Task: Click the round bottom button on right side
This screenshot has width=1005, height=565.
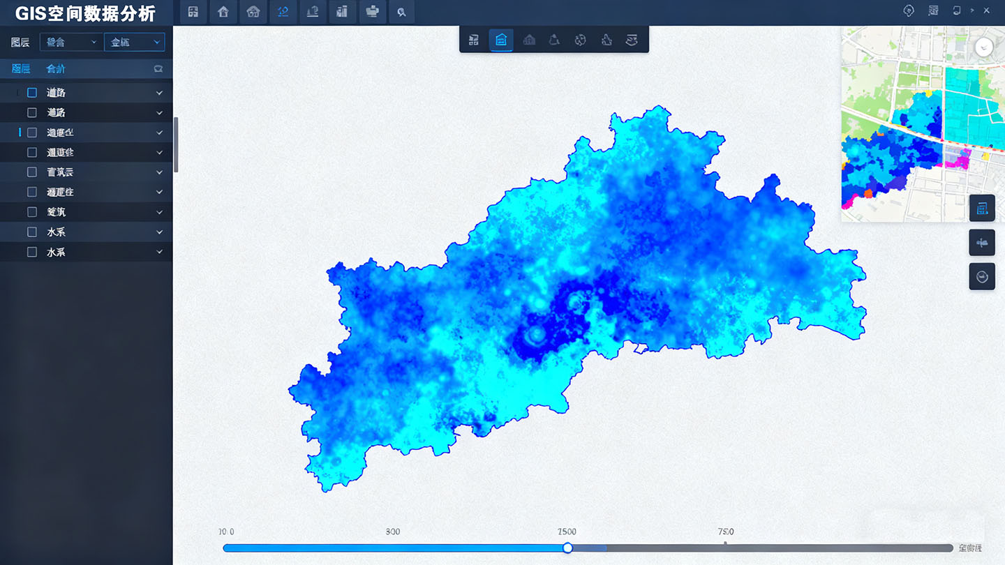Action: (982, 277)
